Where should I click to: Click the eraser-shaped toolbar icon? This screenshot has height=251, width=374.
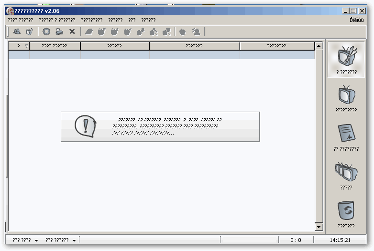(88, 31)
